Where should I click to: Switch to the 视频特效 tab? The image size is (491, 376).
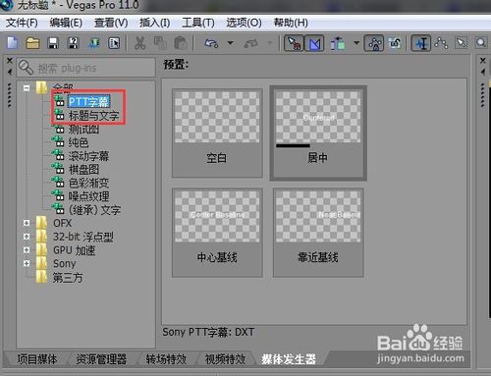(225, 359)
